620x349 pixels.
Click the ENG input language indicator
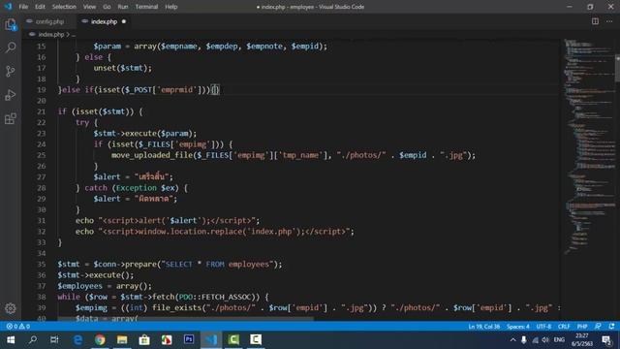(559, 340)
